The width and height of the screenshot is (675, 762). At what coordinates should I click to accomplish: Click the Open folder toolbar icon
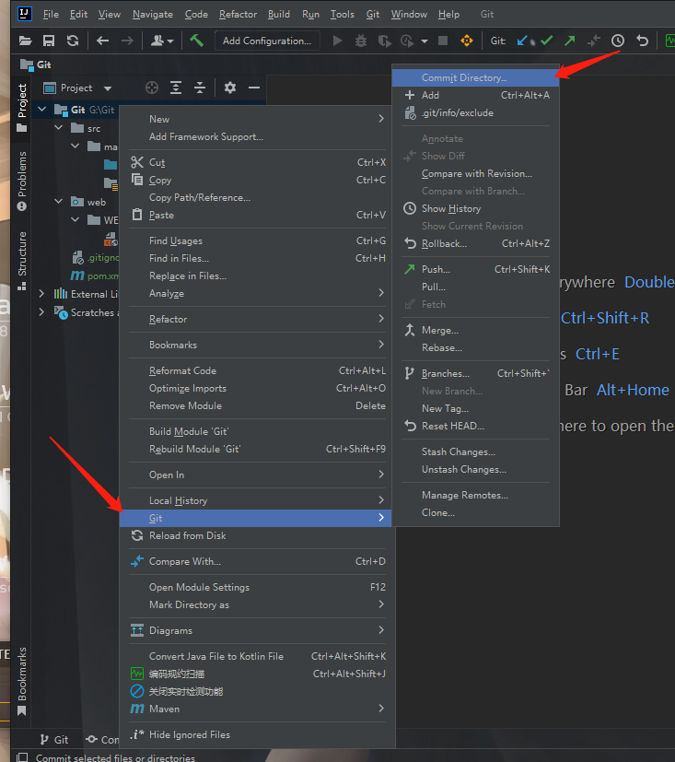click(25, 41)
